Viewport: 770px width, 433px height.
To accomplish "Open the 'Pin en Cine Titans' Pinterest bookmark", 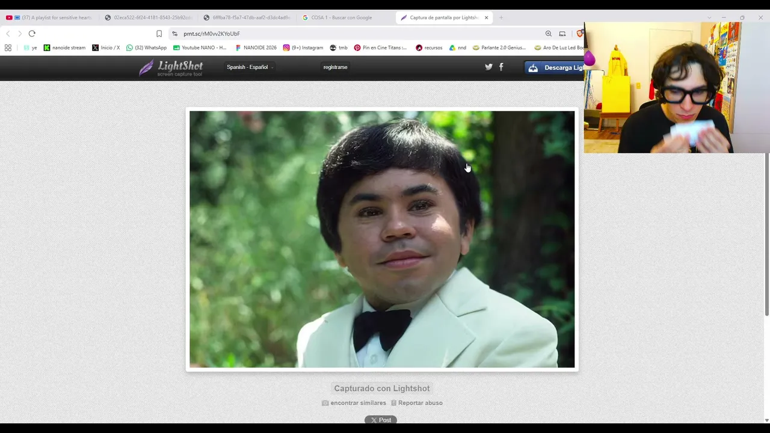I will coord(380,48).
